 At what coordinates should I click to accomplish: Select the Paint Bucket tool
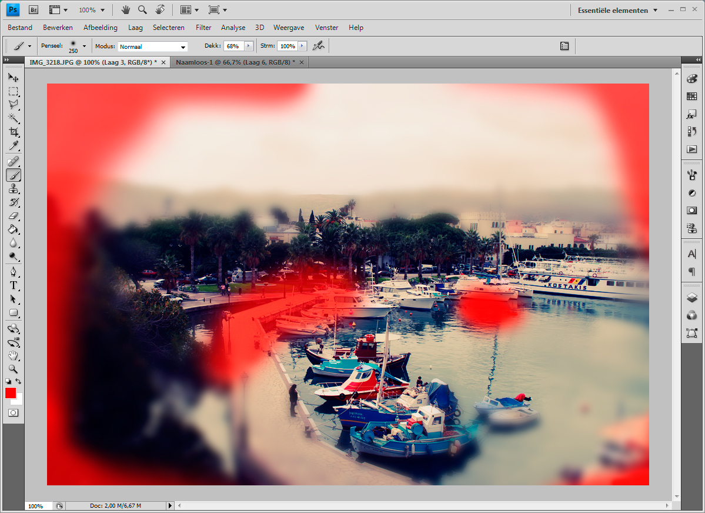(14, 229)
